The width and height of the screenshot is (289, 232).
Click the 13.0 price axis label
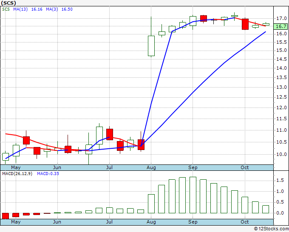(x=281, y=87)
